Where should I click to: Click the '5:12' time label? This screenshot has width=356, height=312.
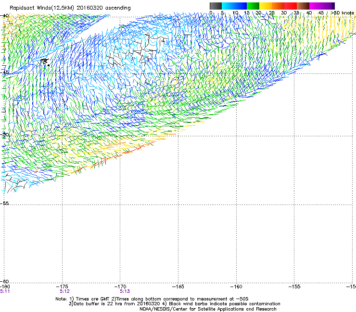coord(65,291)
